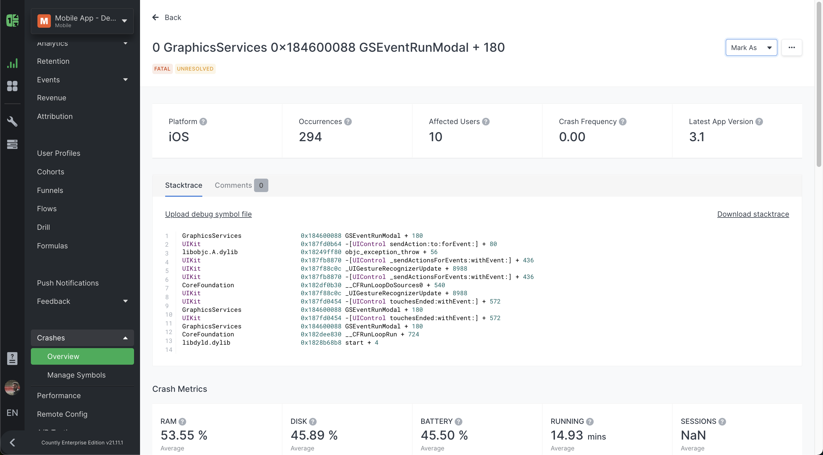
Task: Open the user avatar menu
Action: pyautogui.click(x=13, y=388)
